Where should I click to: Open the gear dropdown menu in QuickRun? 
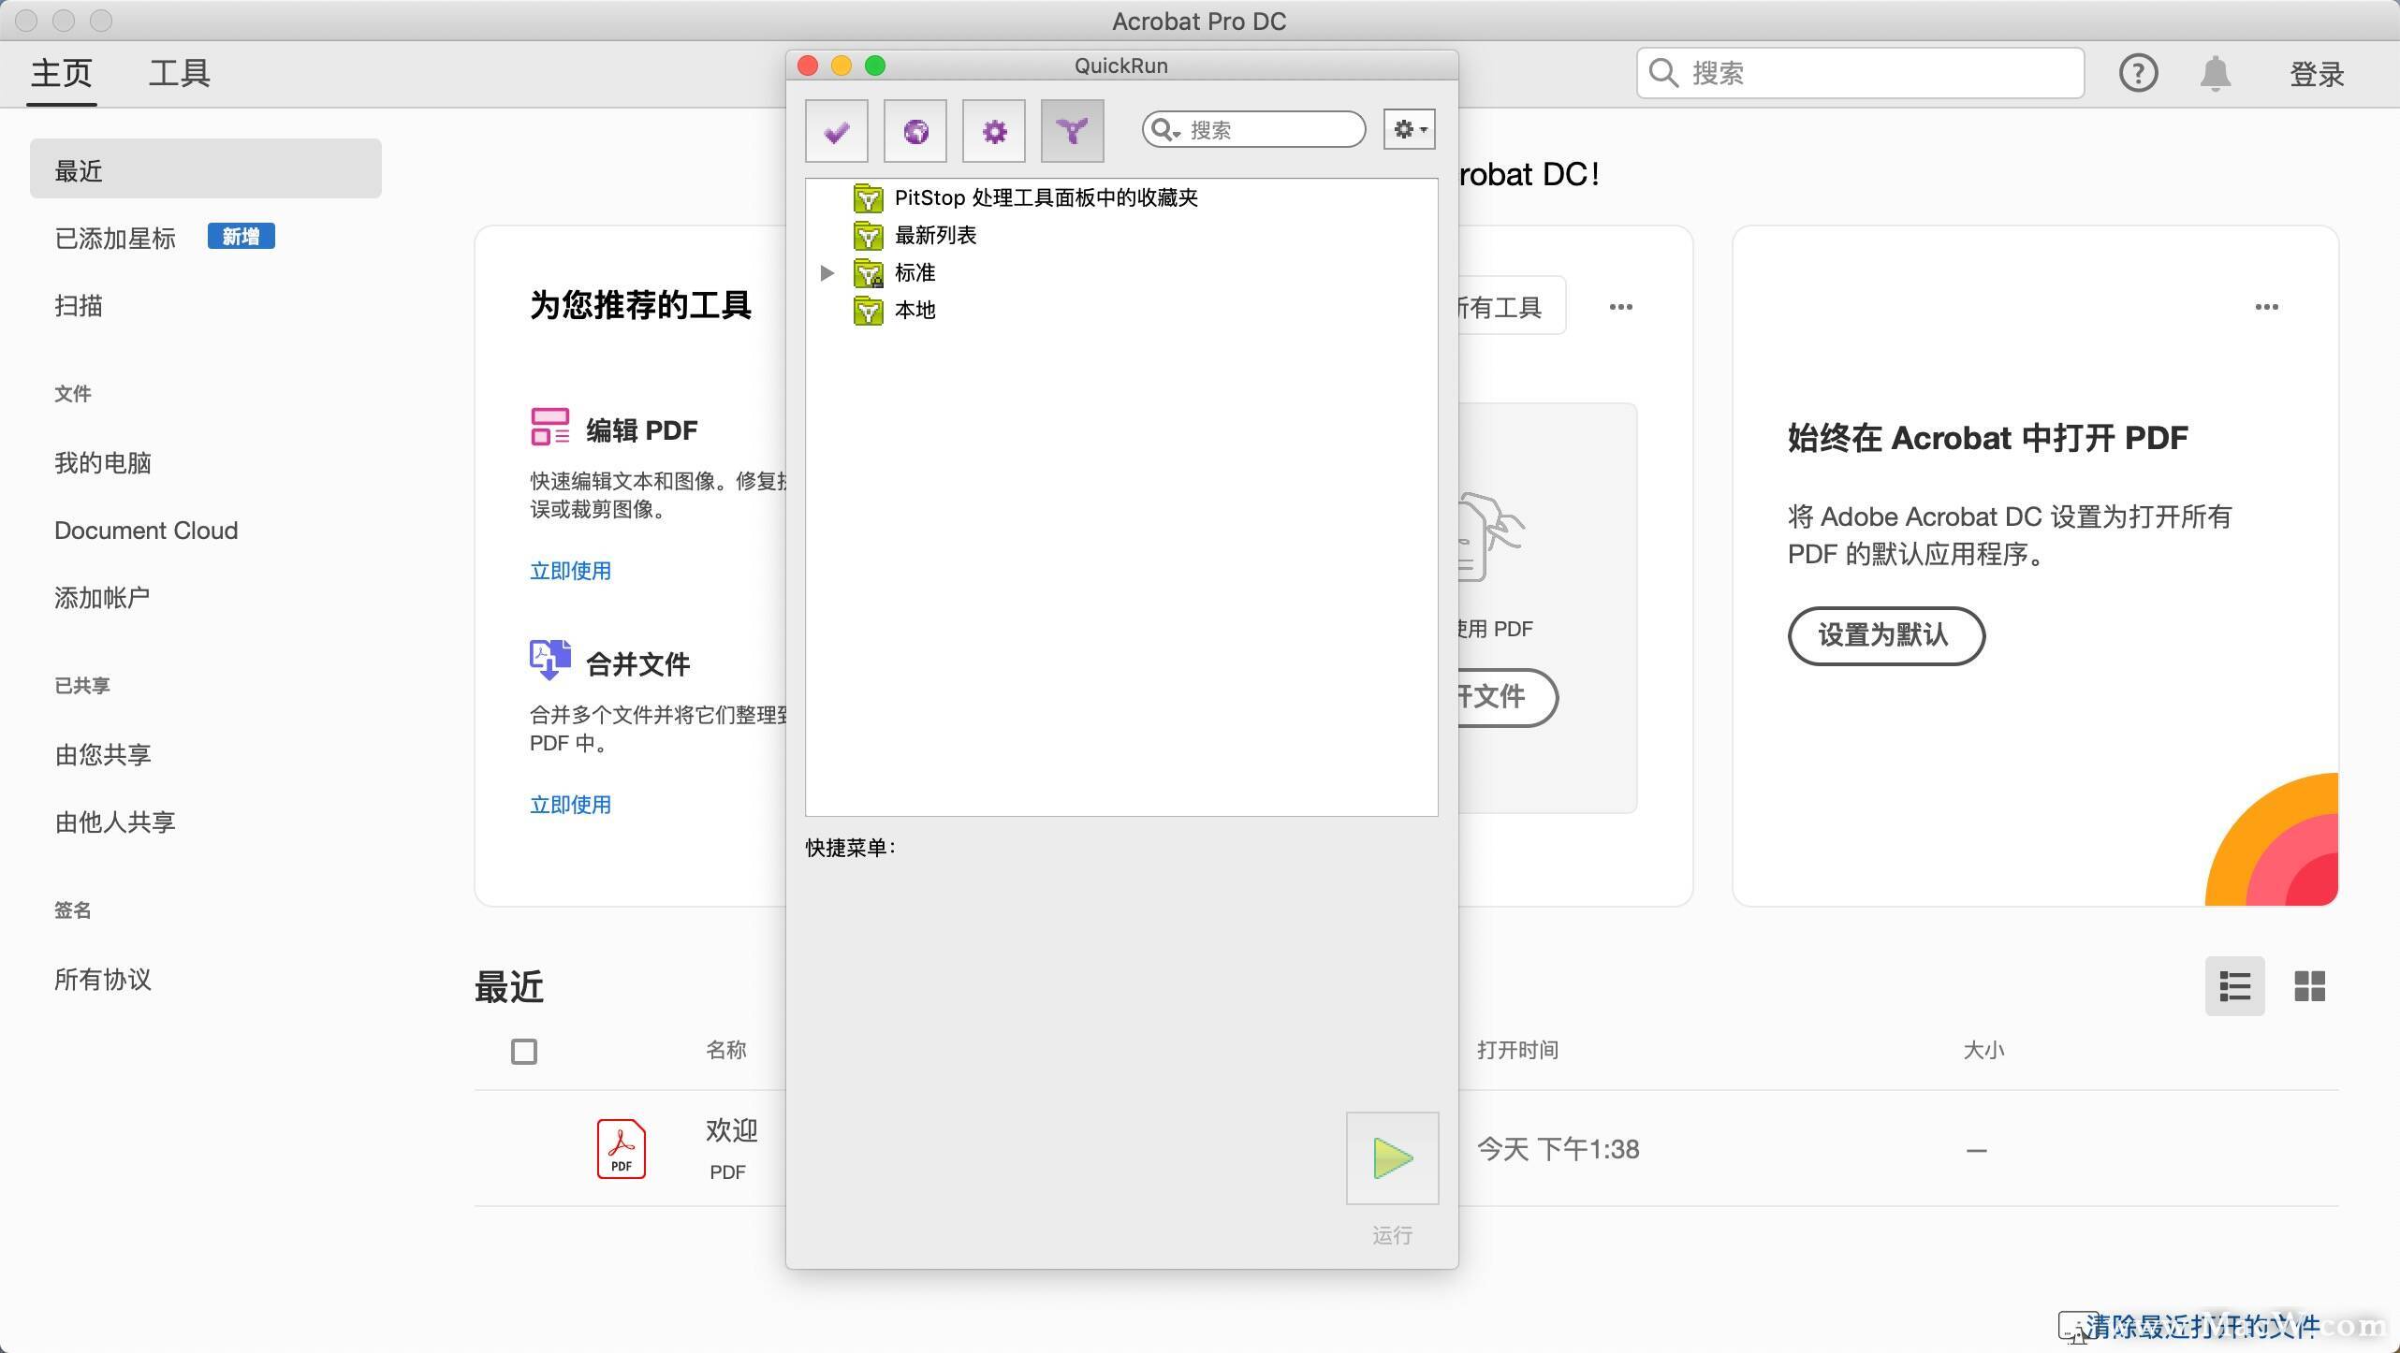[1410, 129]
